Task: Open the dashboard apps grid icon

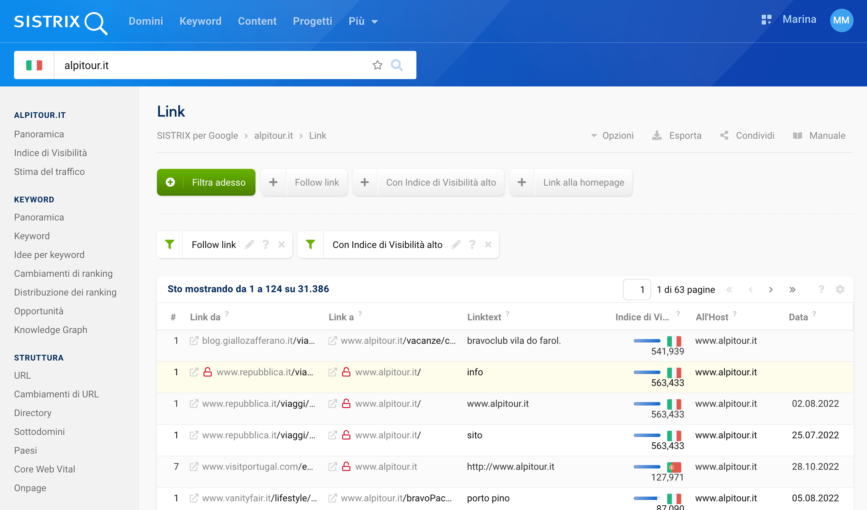Action: point(766,19)
